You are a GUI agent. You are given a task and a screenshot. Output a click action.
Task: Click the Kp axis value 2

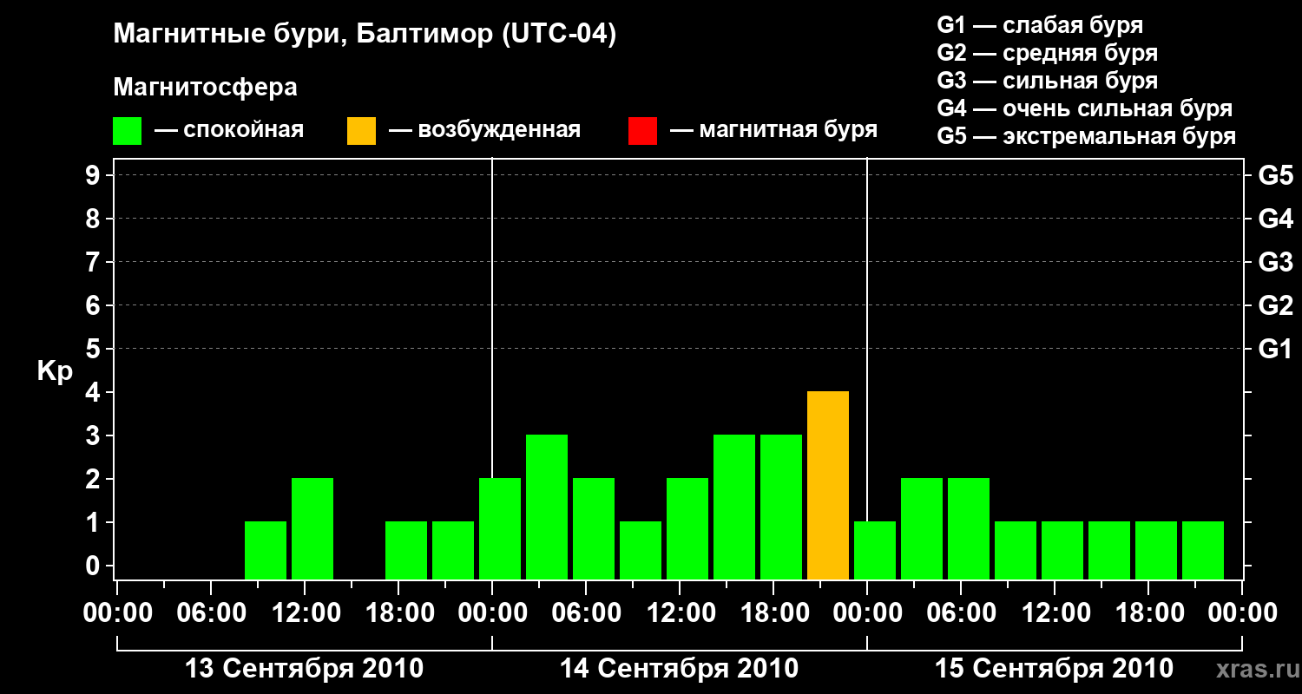[95, 480]
